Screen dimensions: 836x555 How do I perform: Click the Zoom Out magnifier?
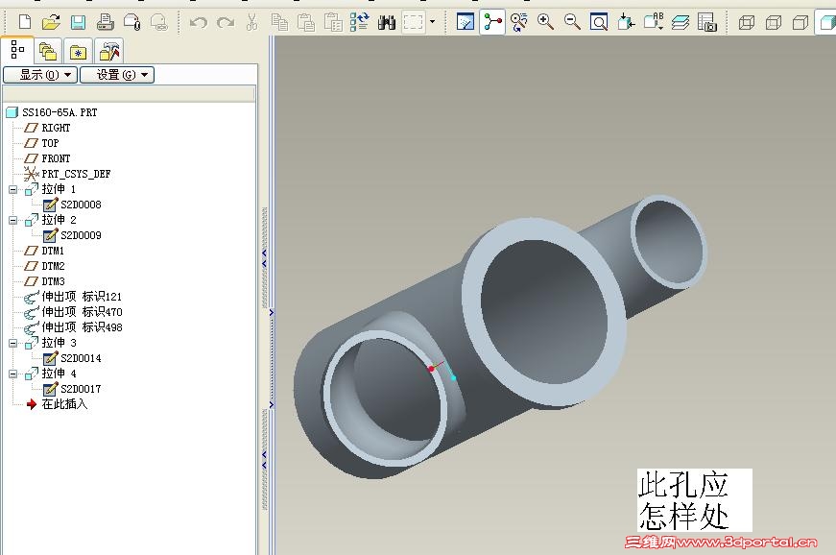[572, 22]
